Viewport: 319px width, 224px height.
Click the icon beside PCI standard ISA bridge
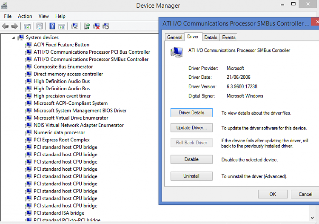(28, 213)
